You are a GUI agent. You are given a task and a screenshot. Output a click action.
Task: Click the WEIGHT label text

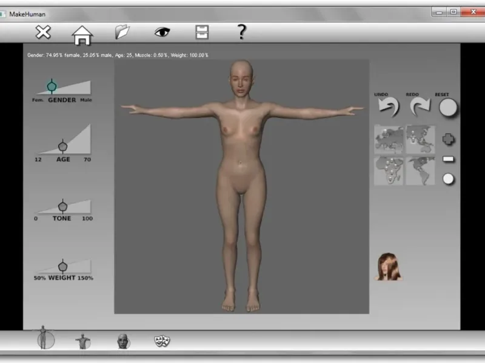[62, 278]
